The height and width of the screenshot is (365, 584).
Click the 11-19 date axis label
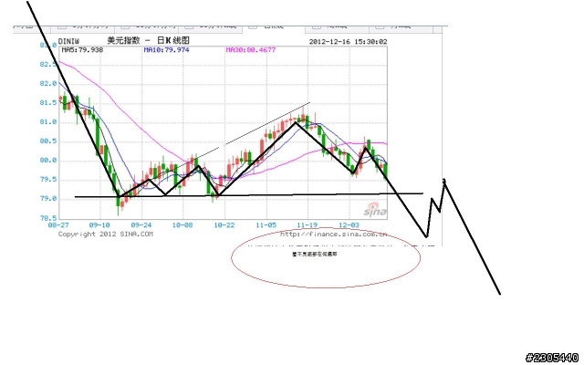click(308, 225)
